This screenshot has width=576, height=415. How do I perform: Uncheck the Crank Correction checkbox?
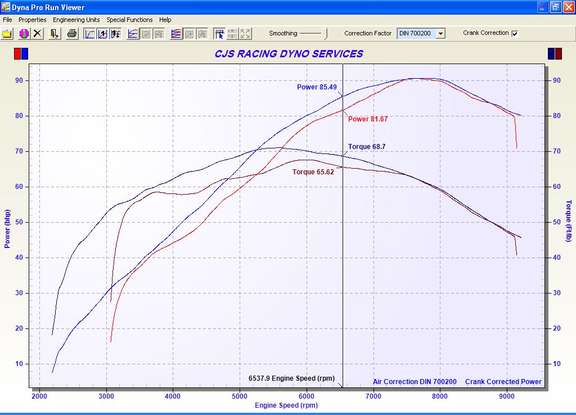tap(515, 33)
